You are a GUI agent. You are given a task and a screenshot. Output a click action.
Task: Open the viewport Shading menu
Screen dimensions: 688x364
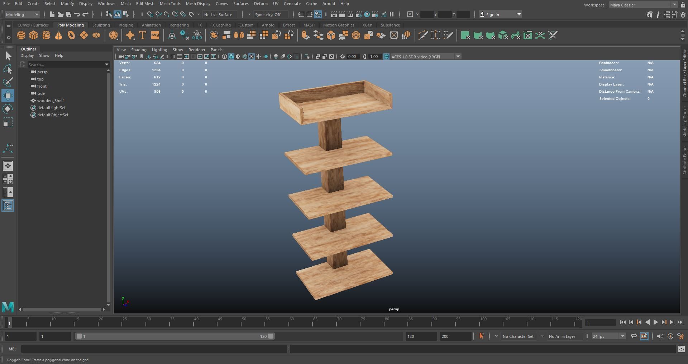139,50
